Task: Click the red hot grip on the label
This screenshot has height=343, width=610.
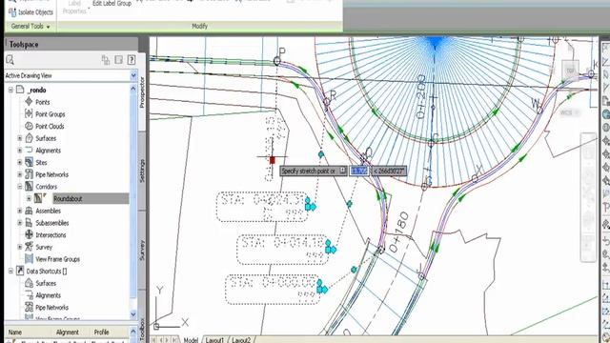Action: 272,160
